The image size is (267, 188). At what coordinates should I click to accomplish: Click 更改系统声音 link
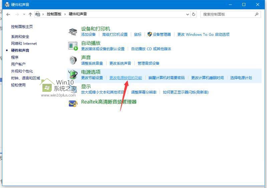[120, 63]
